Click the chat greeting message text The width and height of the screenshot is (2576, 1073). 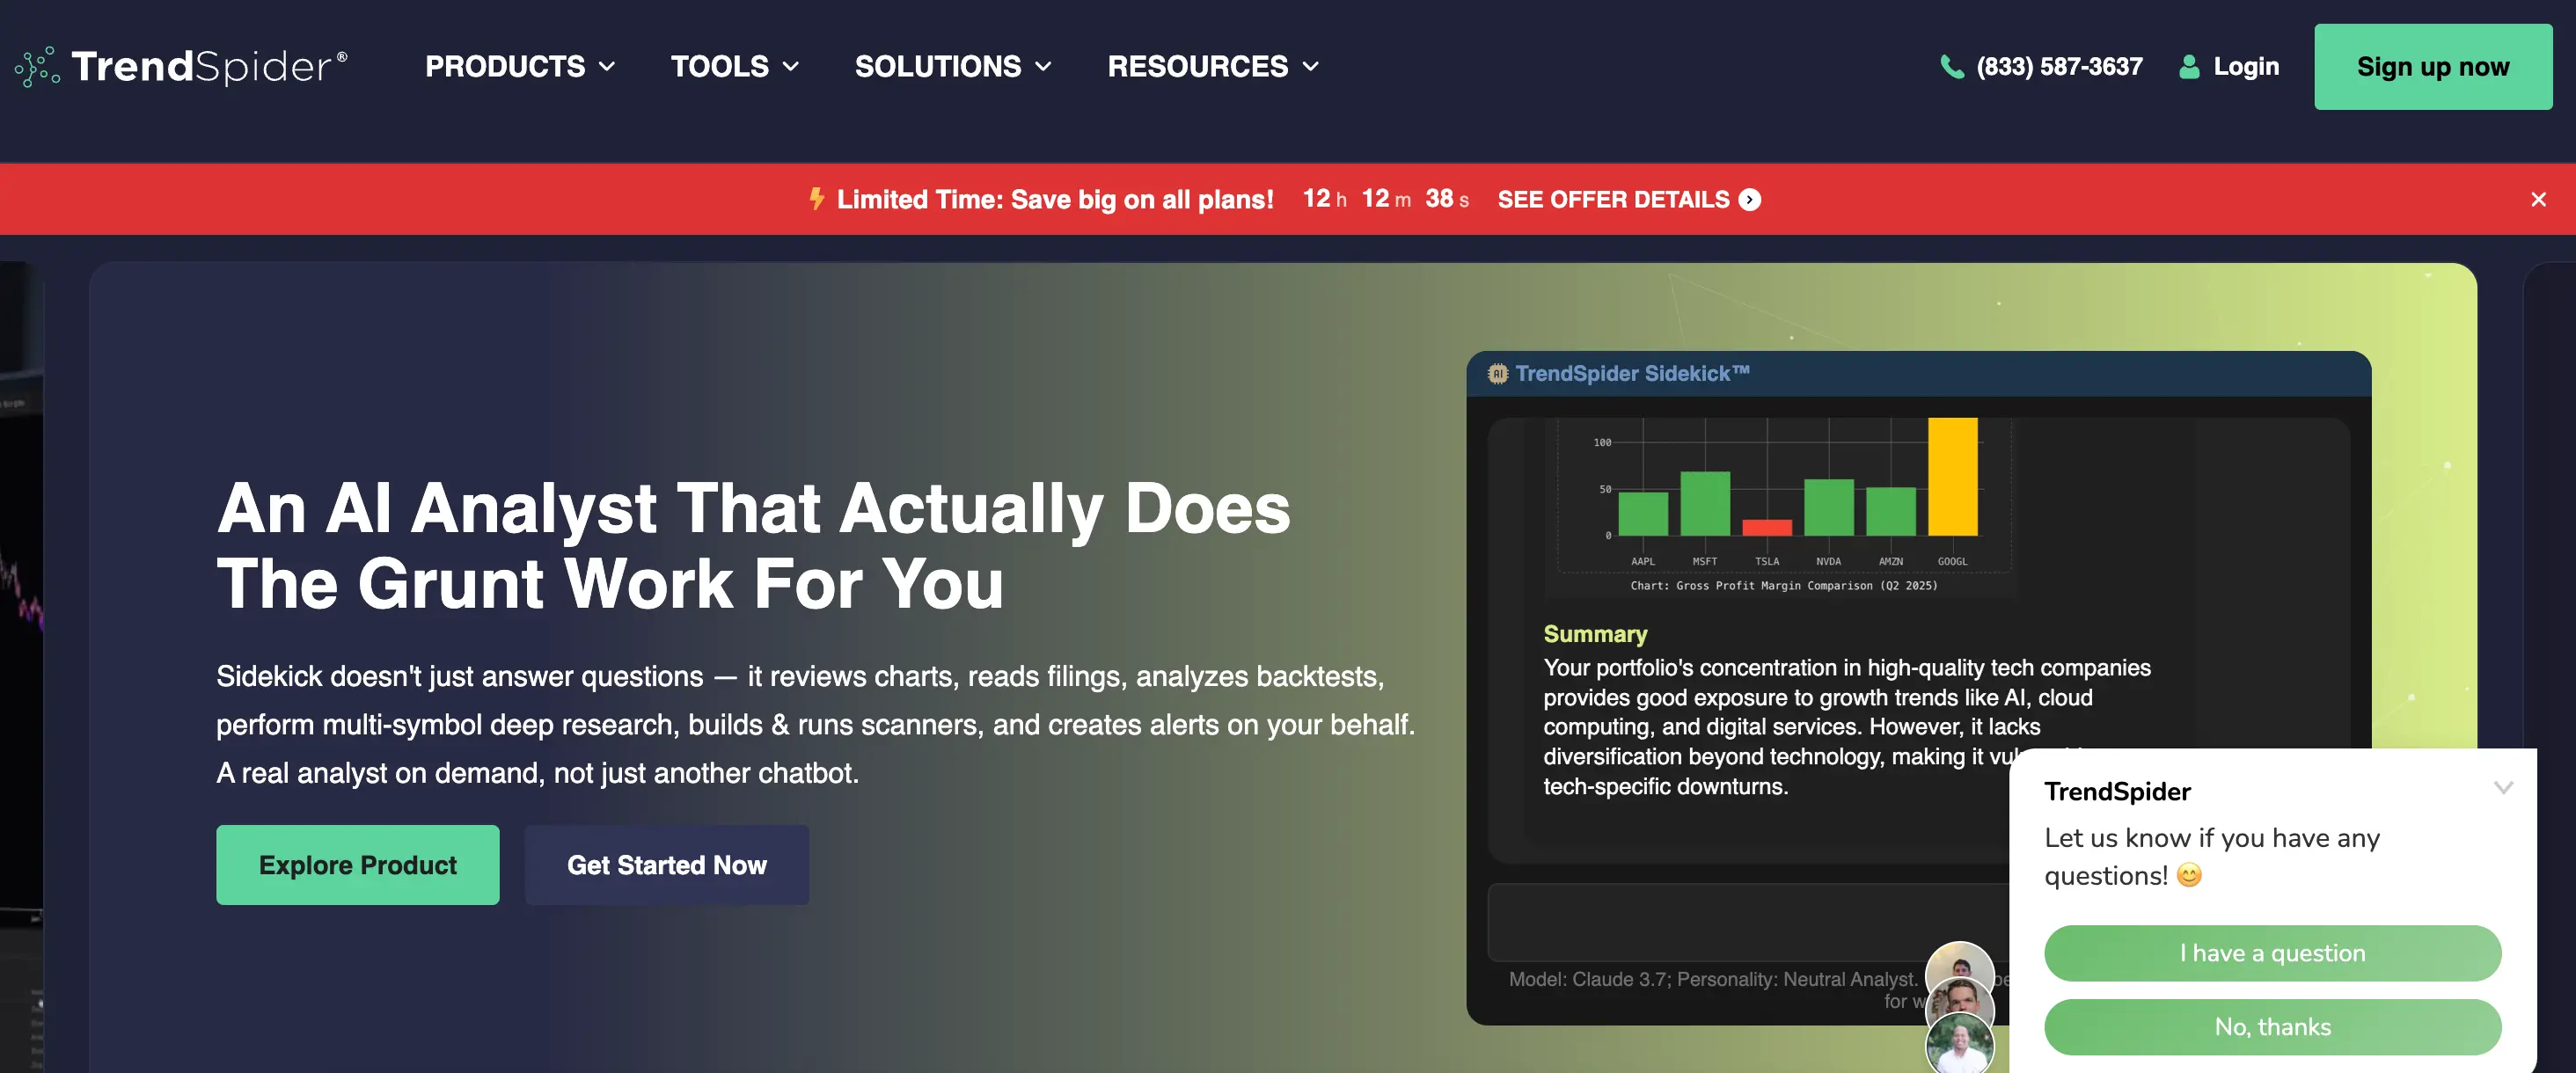[2212, 857]
